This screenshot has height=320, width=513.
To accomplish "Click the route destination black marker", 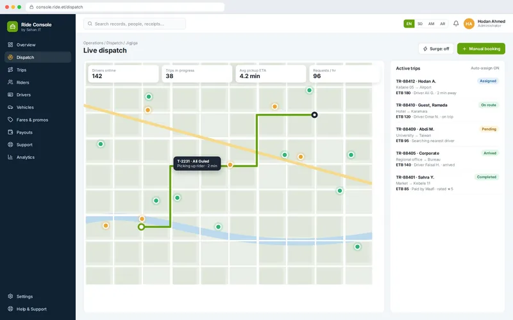I will point(314,115).
